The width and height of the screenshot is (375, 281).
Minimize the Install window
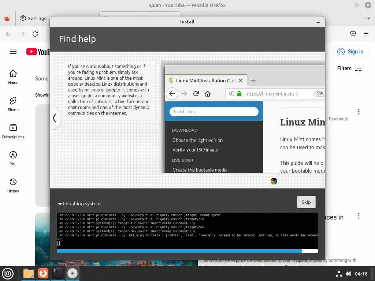click(x=318, y=22)
